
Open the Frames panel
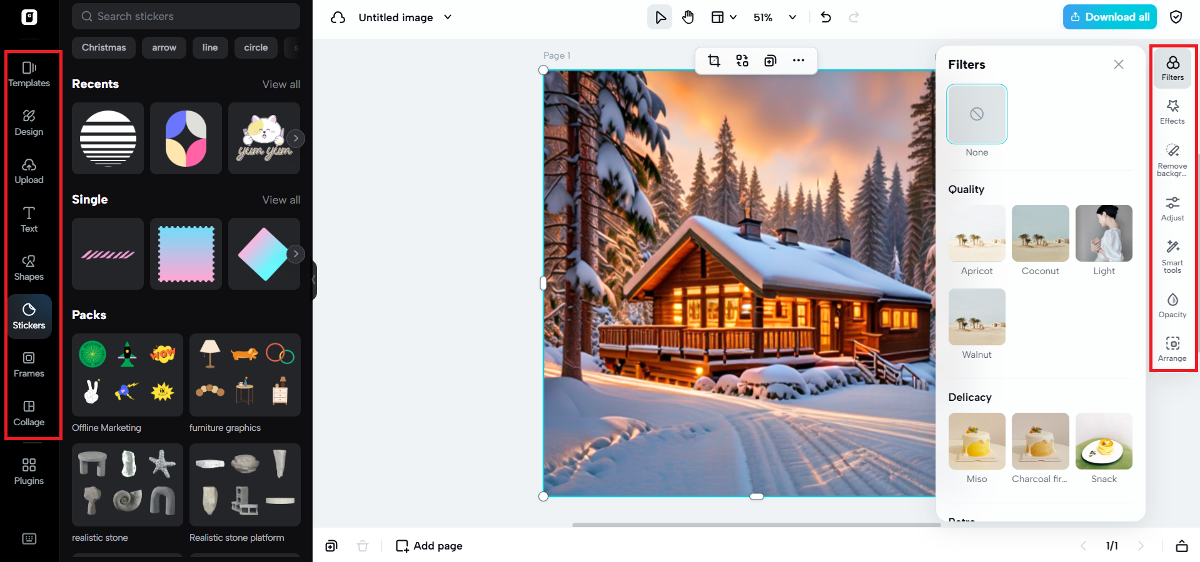28,364
